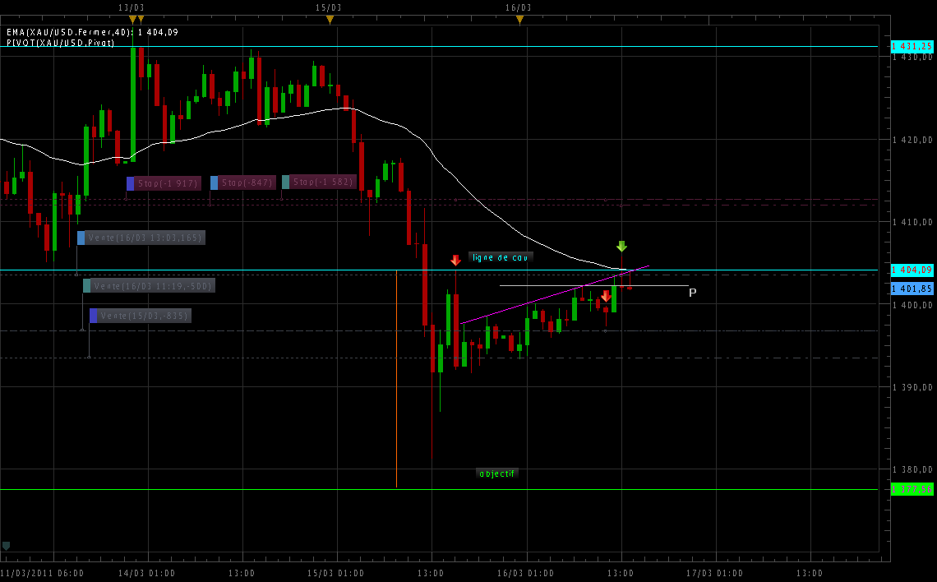This screenshot has height=582, width=937.
Task: Open the Vente(16/03 11:19,-500) trade label
Action: [149, 286]
